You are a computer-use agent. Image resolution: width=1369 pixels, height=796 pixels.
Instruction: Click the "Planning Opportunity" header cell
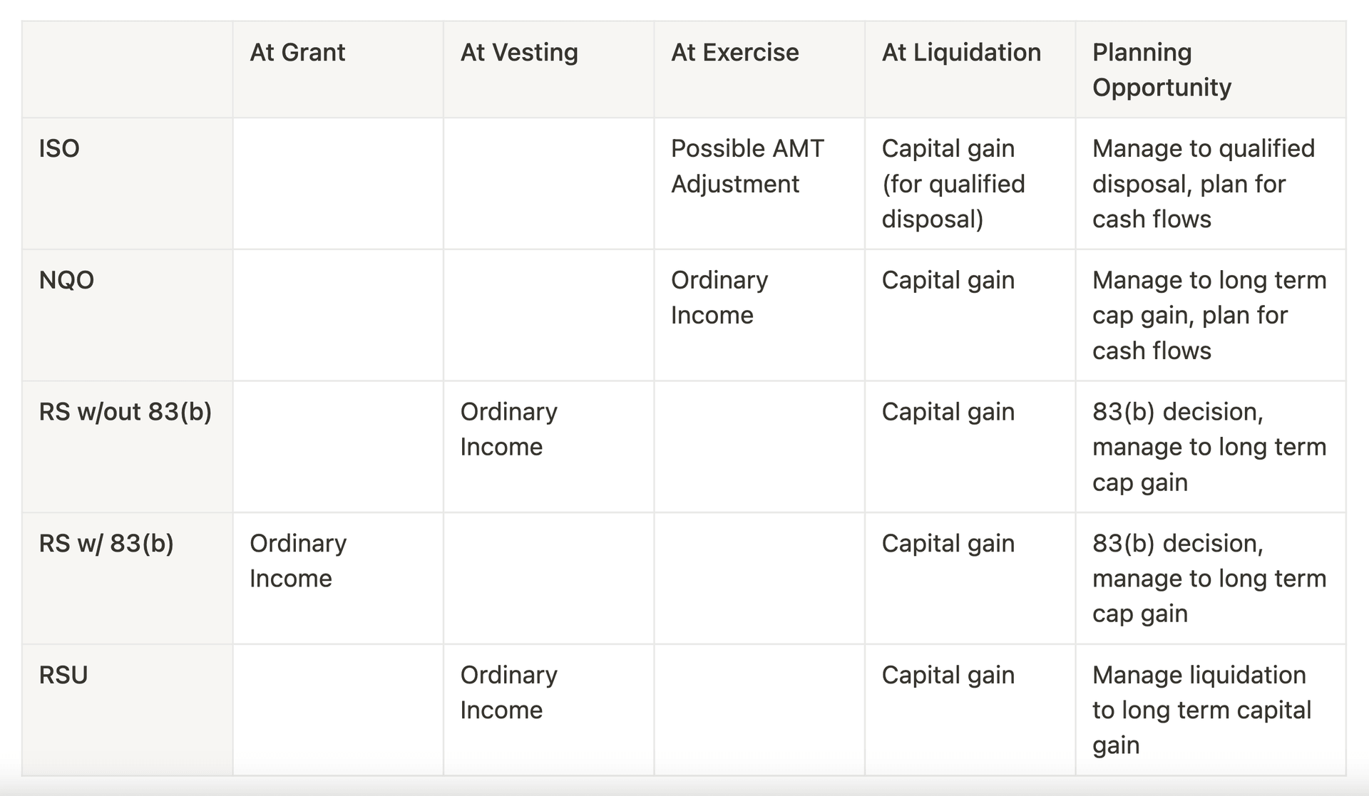pos(1211,70)
